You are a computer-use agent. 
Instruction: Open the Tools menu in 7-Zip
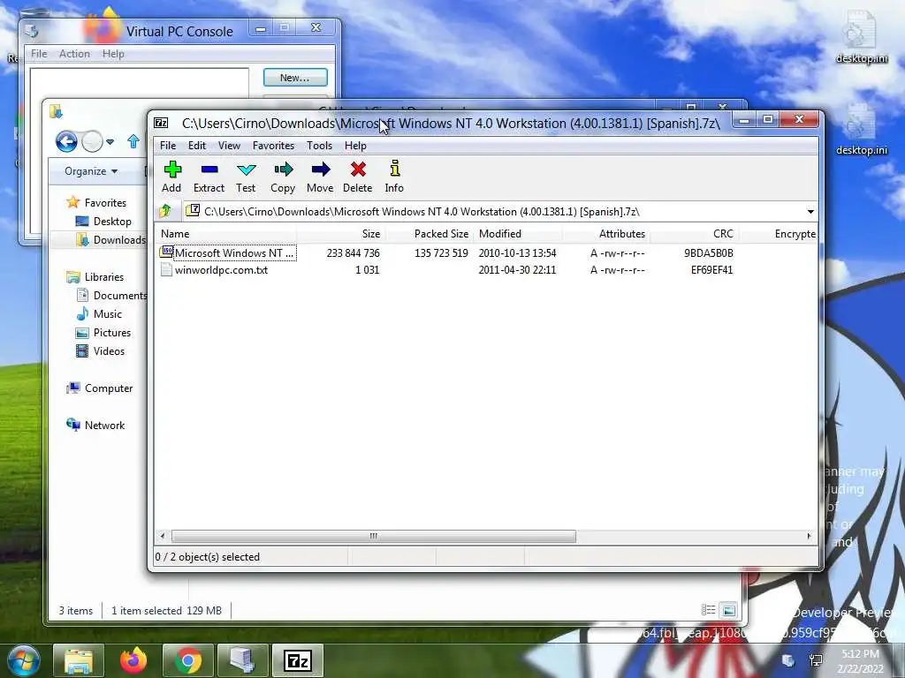[319, 146]
